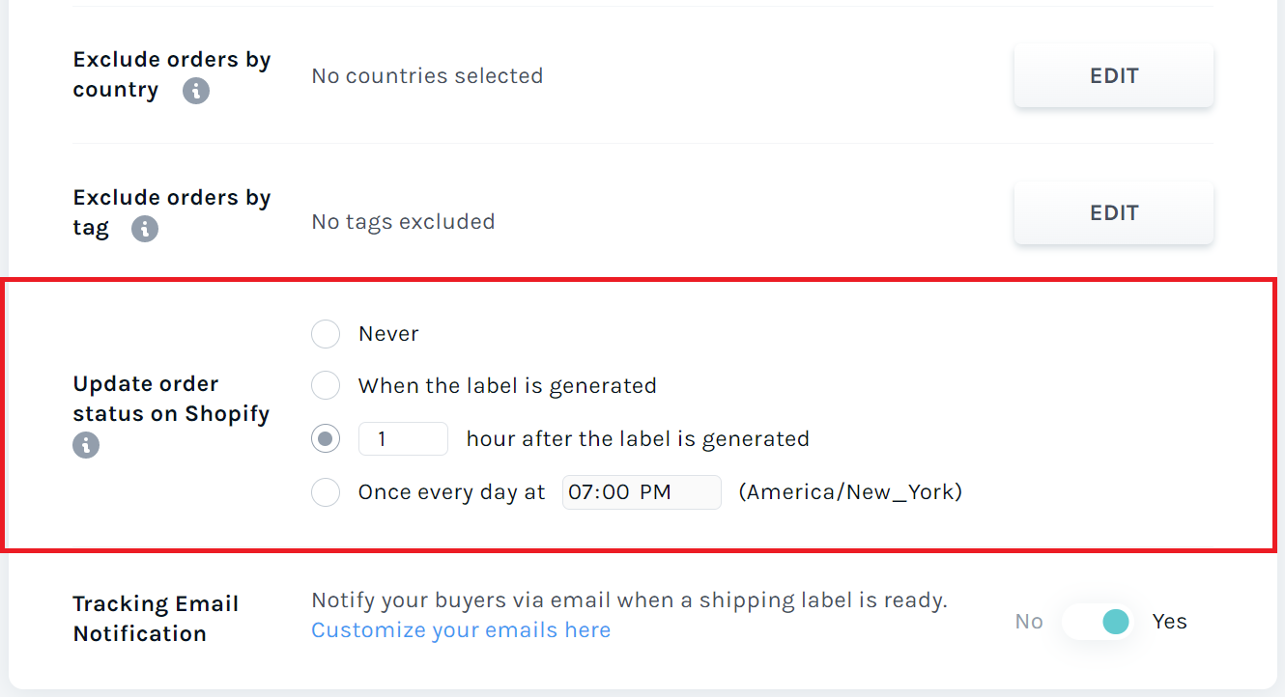The width and height of the screenshot is (1285, 697).
Task: Open info tooltip for Exclude orders by country
Action: [196, 91]
